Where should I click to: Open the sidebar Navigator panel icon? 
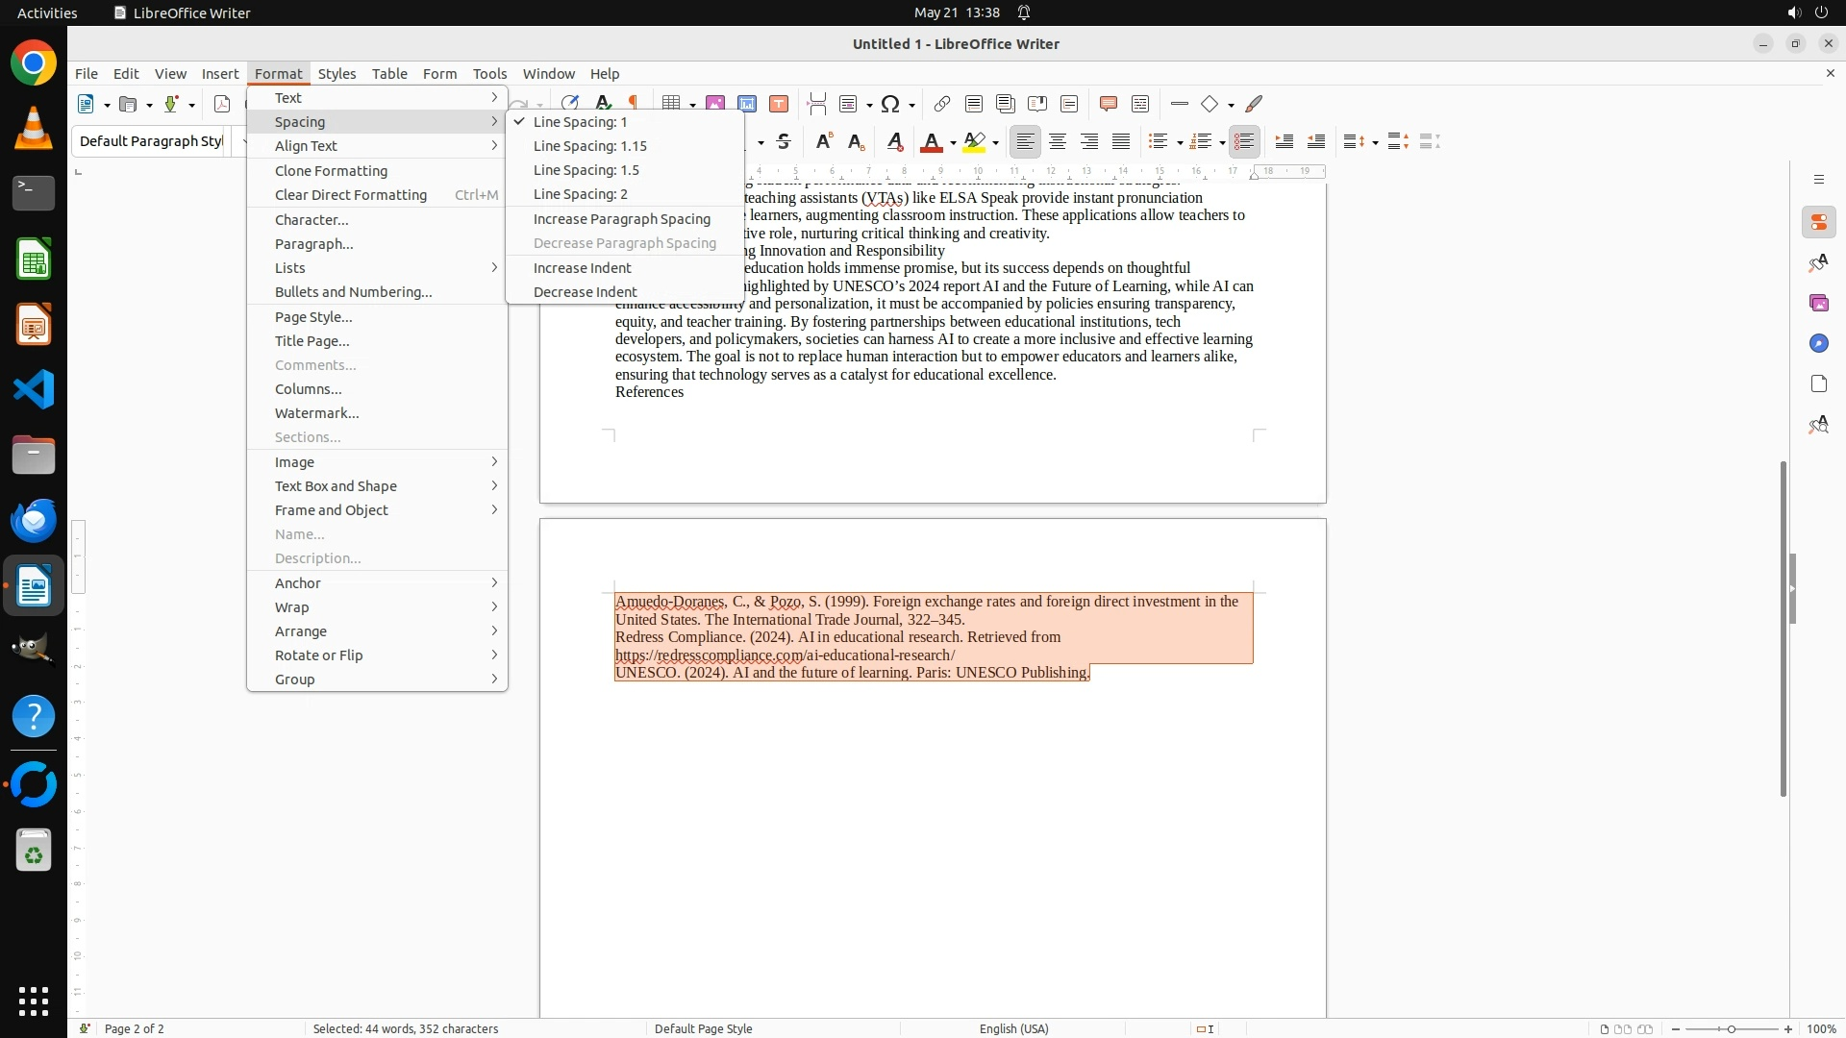(x=1818, y=343)
